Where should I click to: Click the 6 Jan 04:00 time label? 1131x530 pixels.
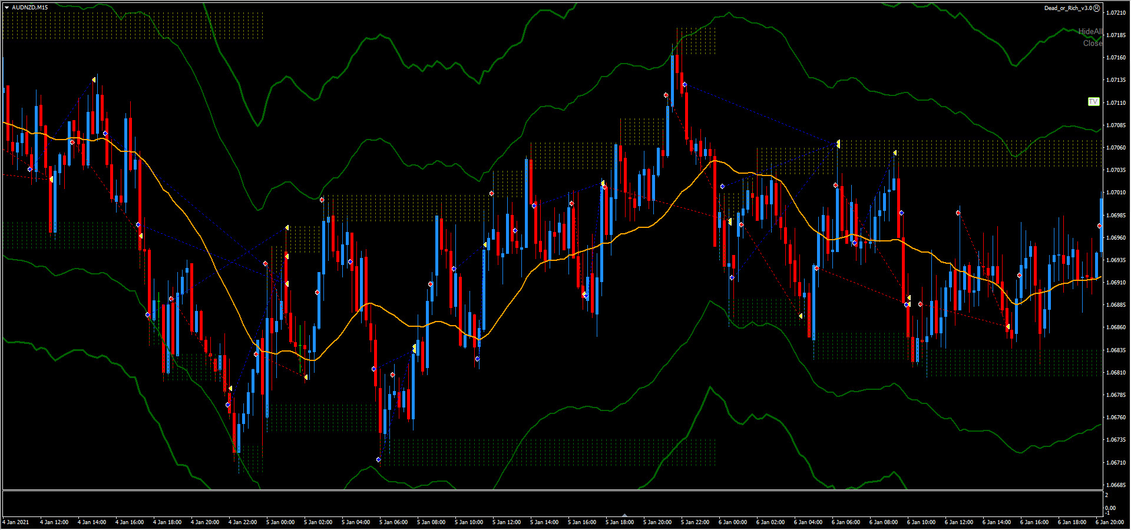tap(808, 522)
